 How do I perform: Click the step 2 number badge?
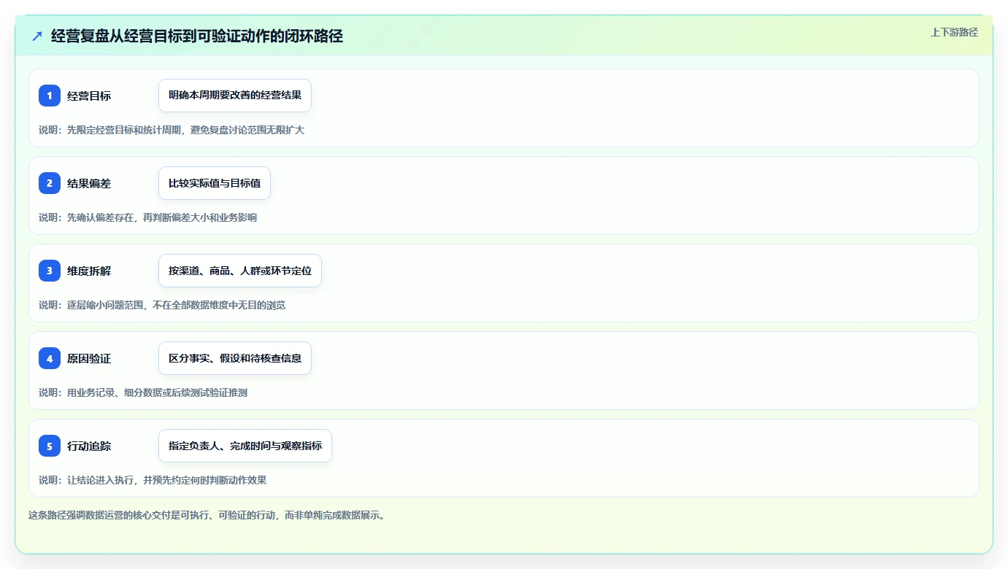[50, 183]
